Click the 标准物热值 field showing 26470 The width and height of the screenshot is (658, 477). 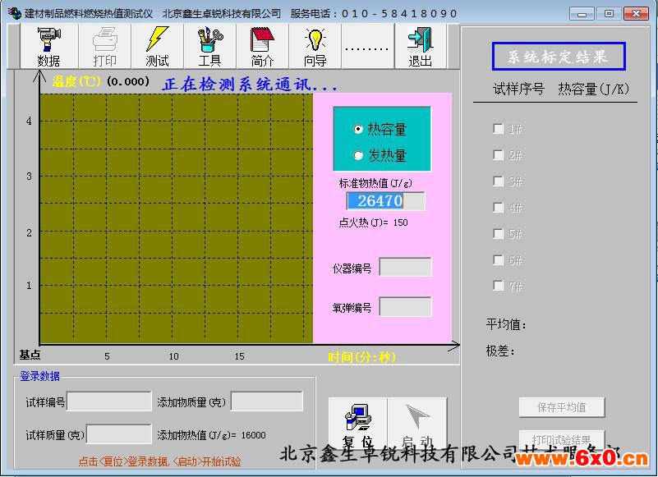[385, 201]
